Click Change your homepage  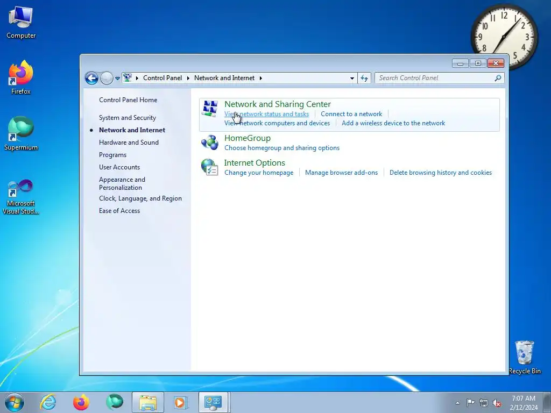[259, 173]
